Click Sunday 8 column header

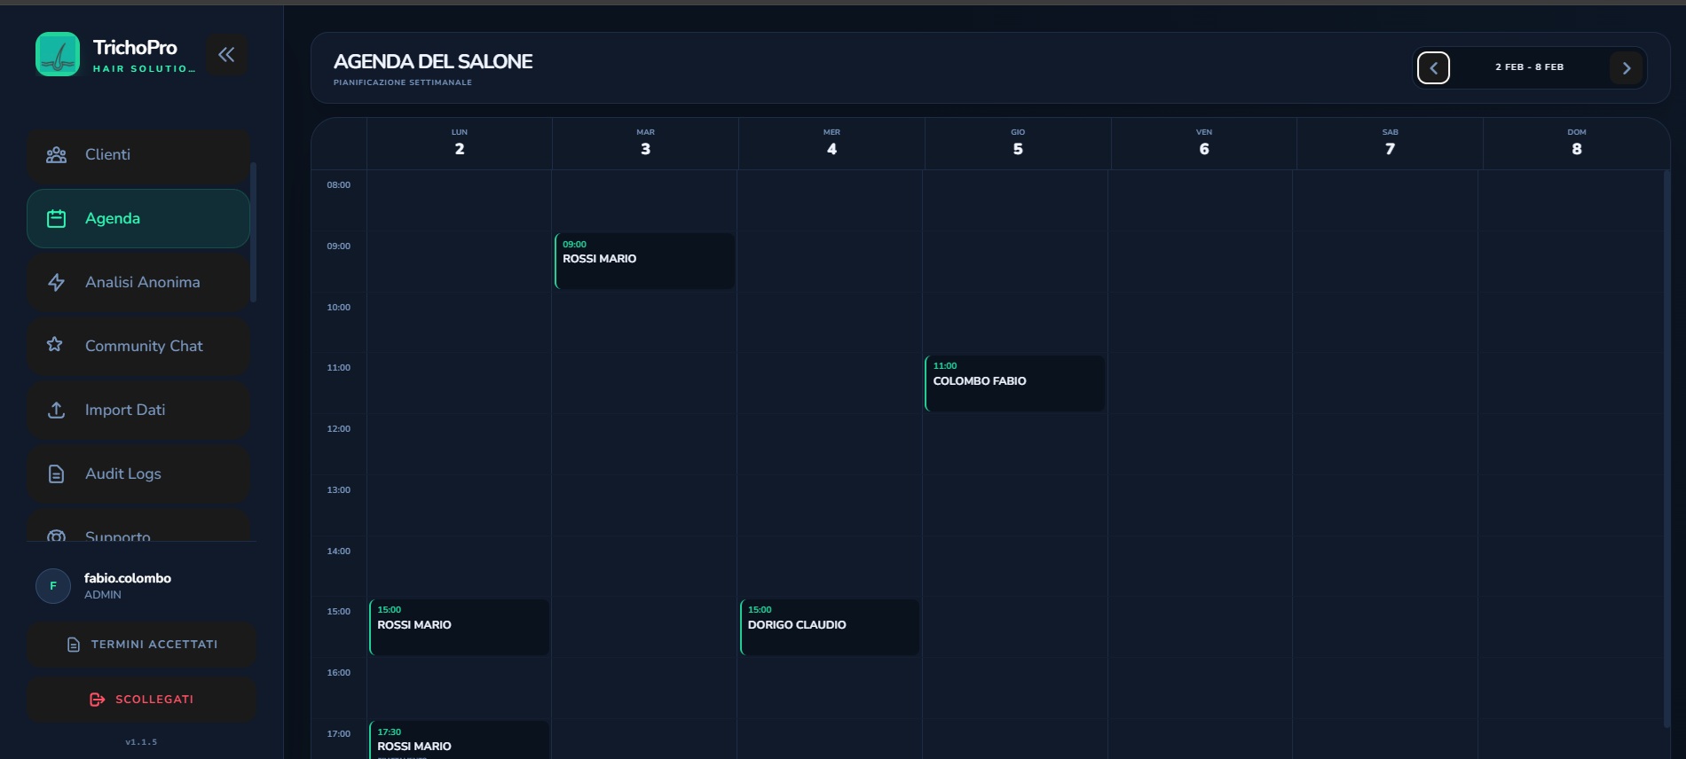pos(1577,143)
